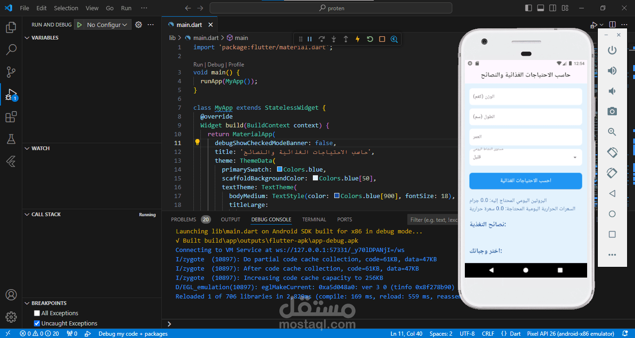The image size is (635, 338).
Task: Click Colors.blue[50] swatch on line 15
Action: pyautogui.click(x=316, y=178)
